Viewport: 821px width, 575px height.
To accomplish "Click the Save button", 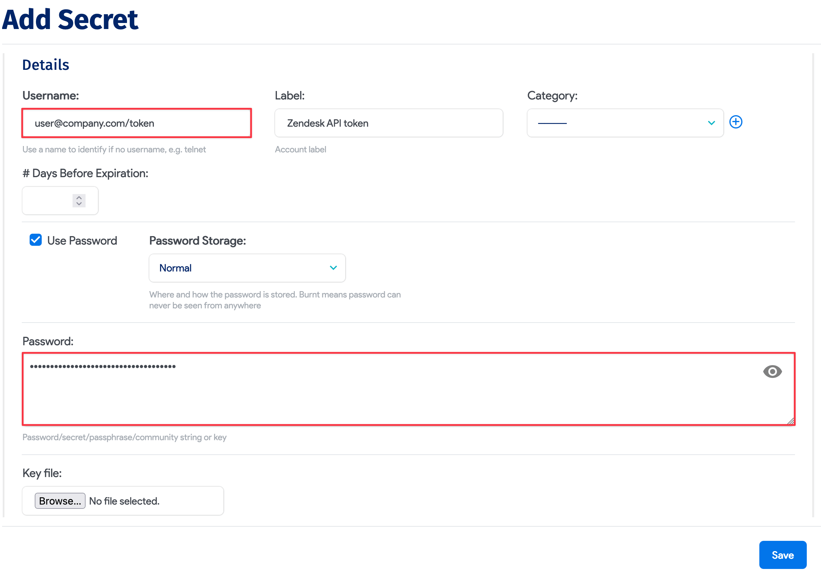I will click(x=782, y=555).
